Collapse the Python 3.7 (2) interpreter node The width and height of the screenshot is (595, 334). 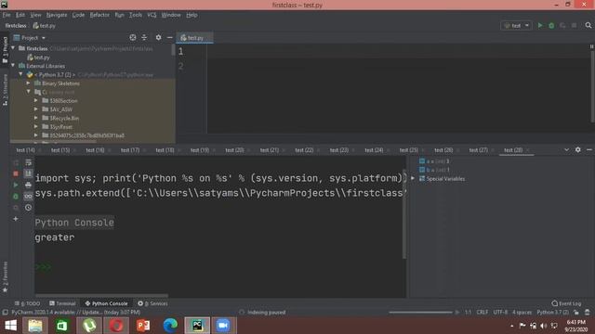click(x=21, y=74)
